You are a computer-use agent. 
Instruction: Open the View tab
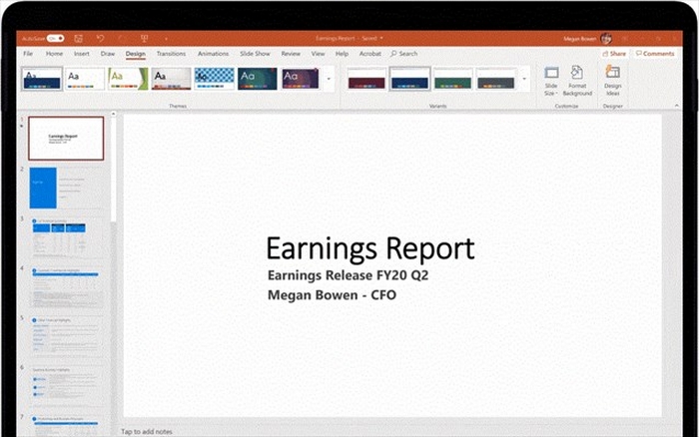pos(318,54)
